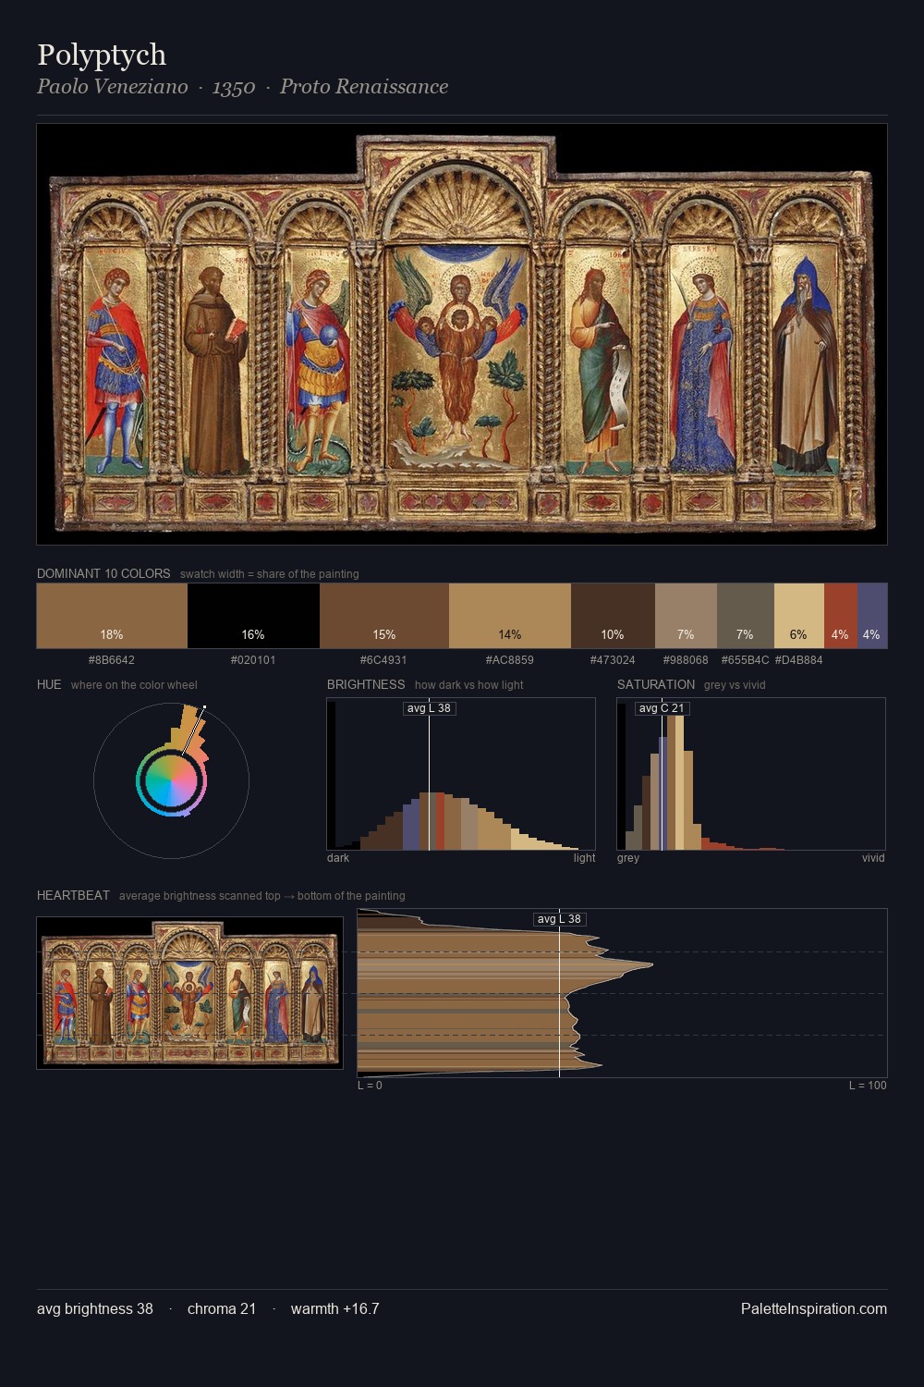924x1387 pixels.
Task: Click the vivid axis label
Action: 873,858
